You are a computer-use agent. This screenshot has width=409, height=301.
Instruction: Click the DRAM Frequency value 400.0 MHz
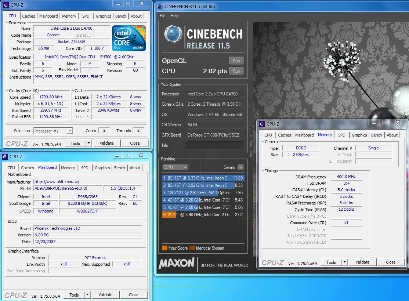point(346,177)
